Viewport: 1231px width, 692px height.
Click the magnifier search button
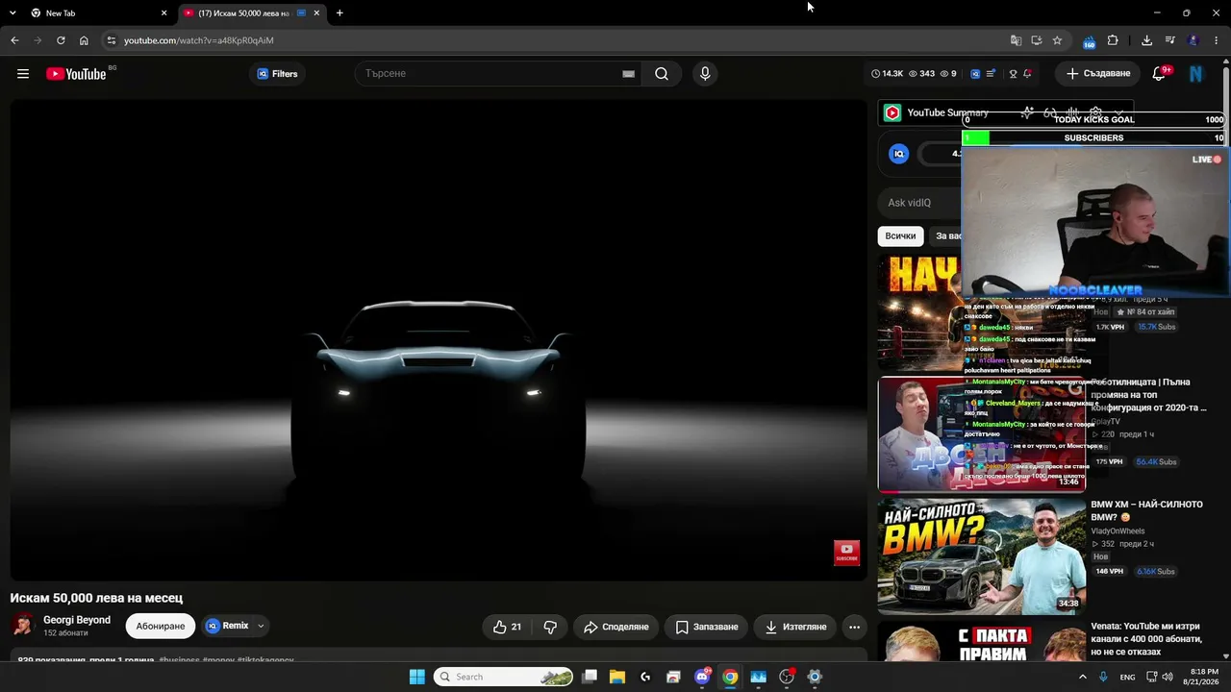[662, 74]
